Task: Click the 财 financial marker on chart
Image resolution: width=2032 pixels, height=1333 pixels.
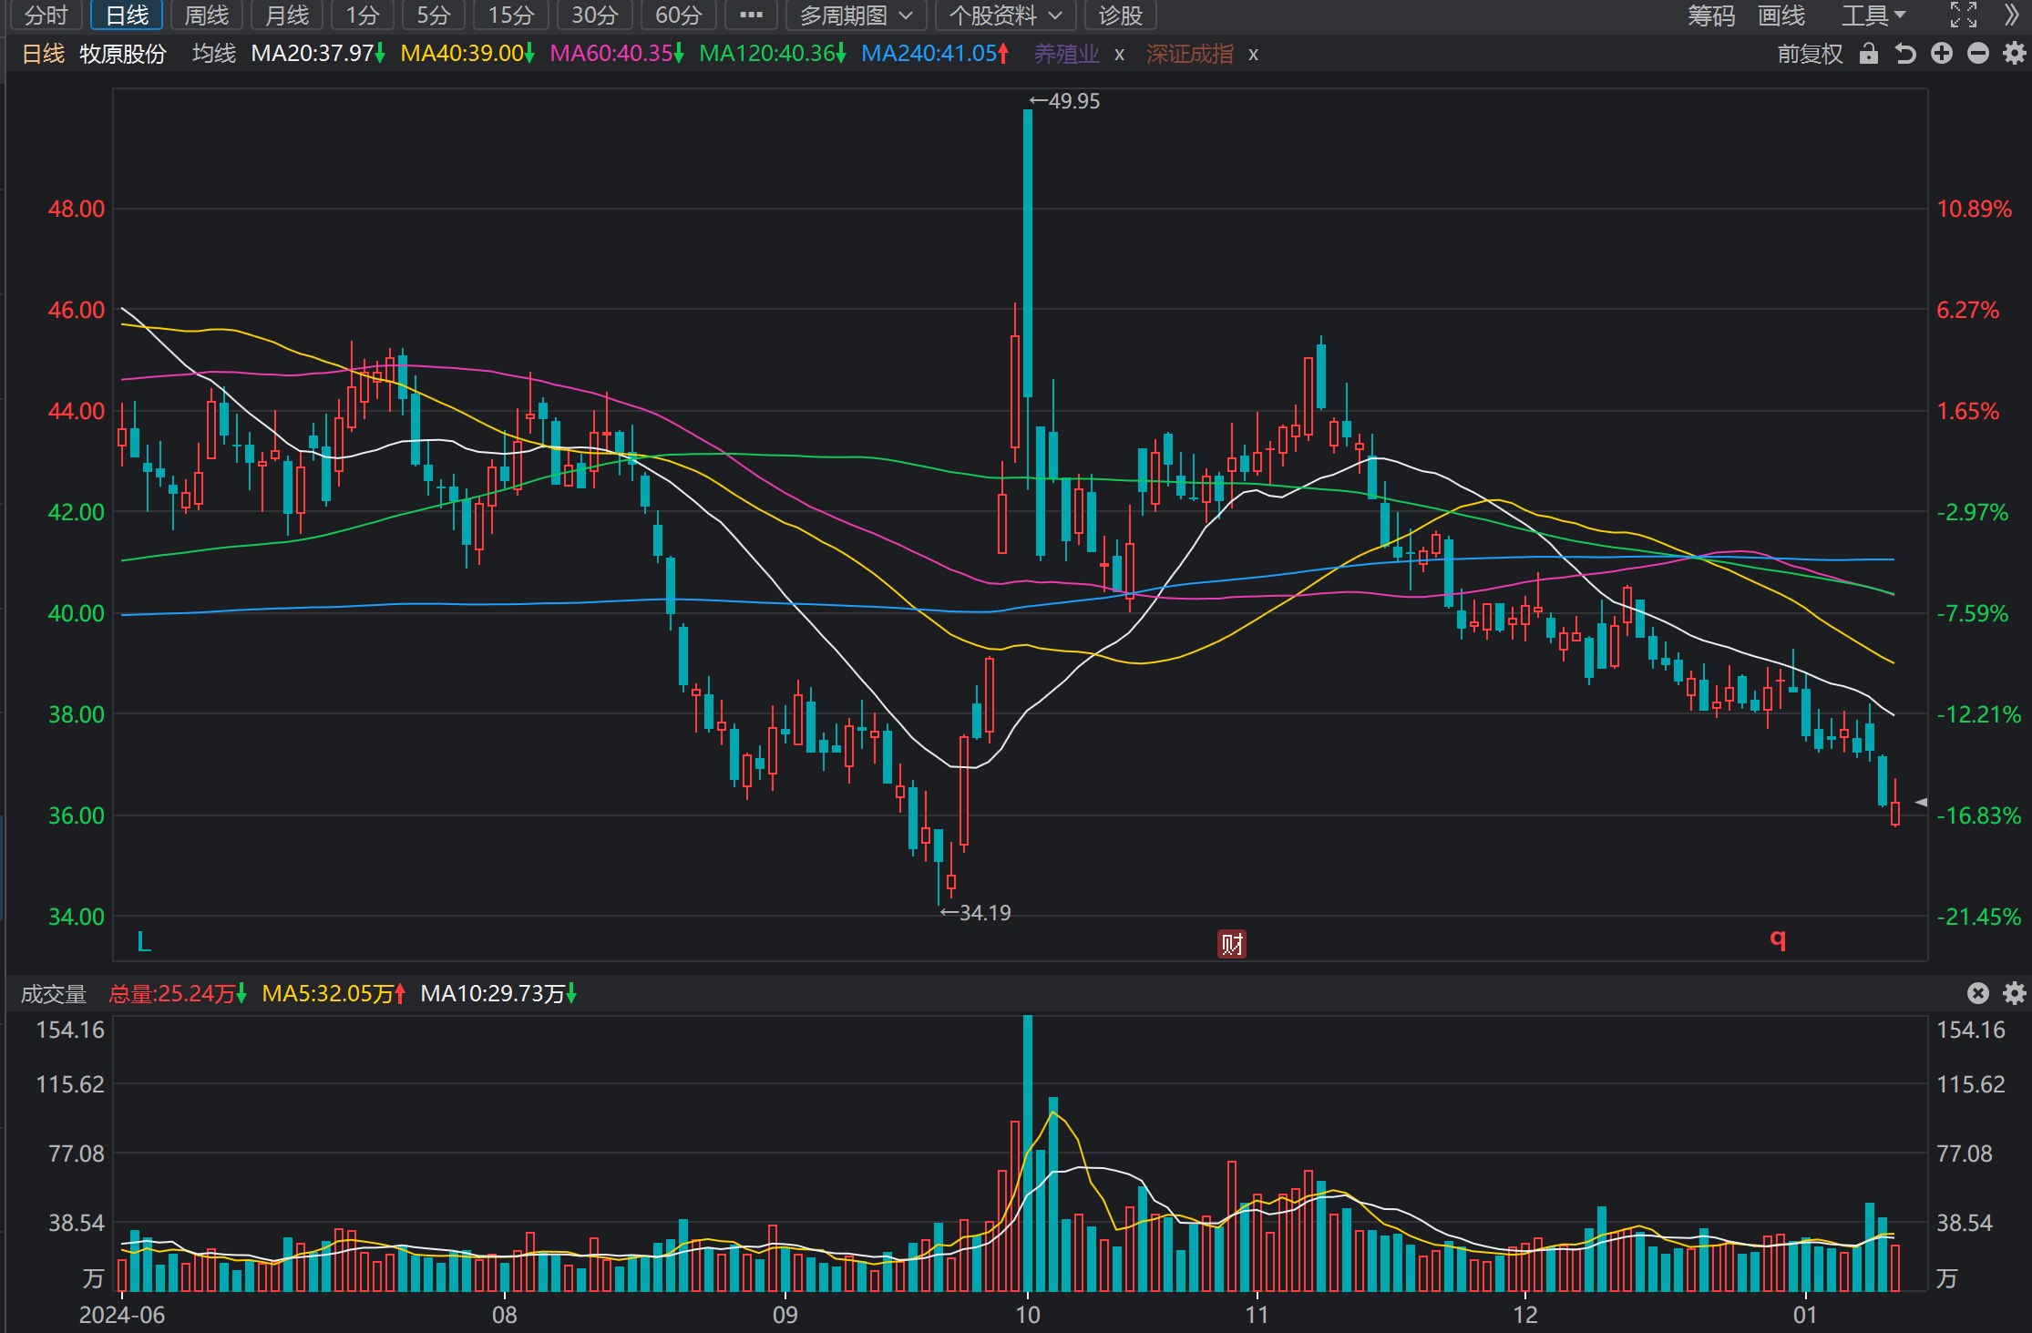Action: point(1232,944)
